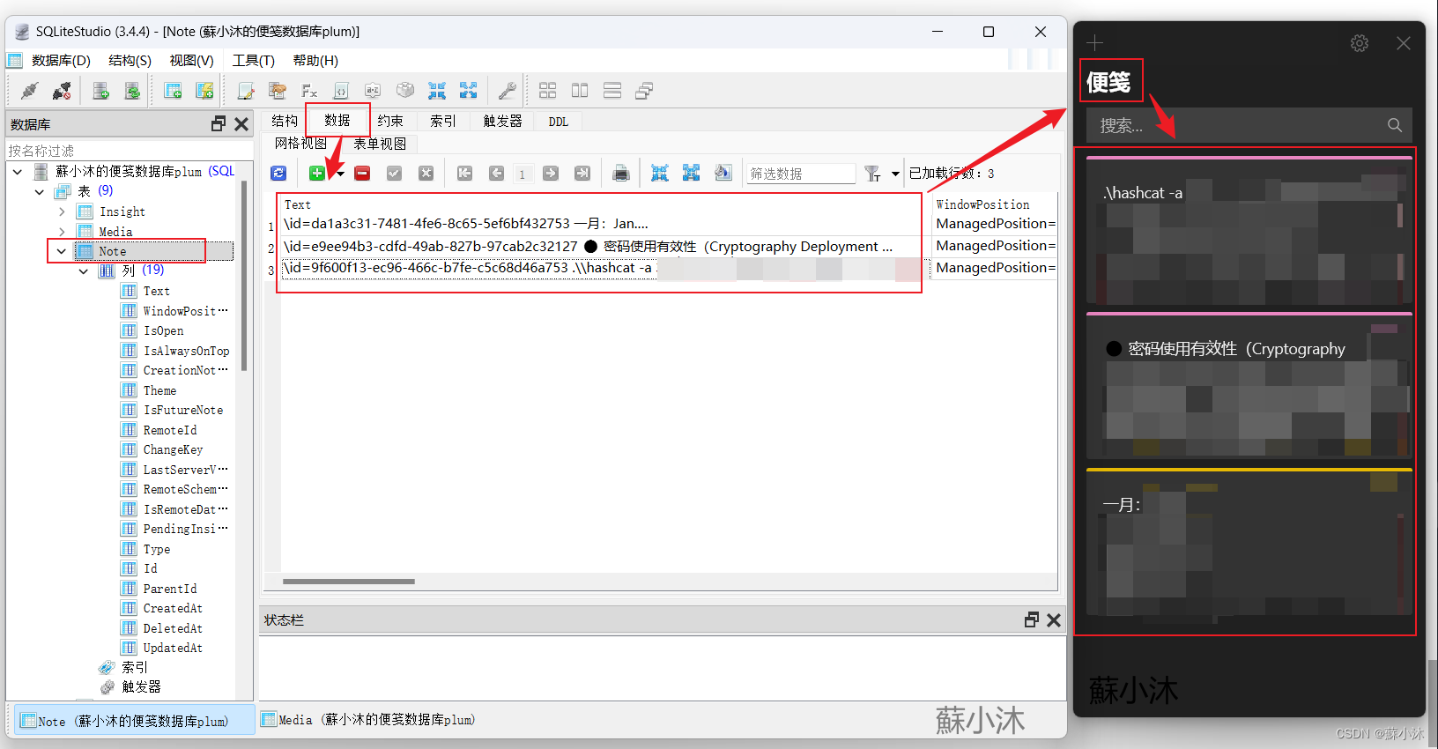
Task: Click the 按名称过滤 filter field
Action: pyautogui.click(x=129, y=151)
